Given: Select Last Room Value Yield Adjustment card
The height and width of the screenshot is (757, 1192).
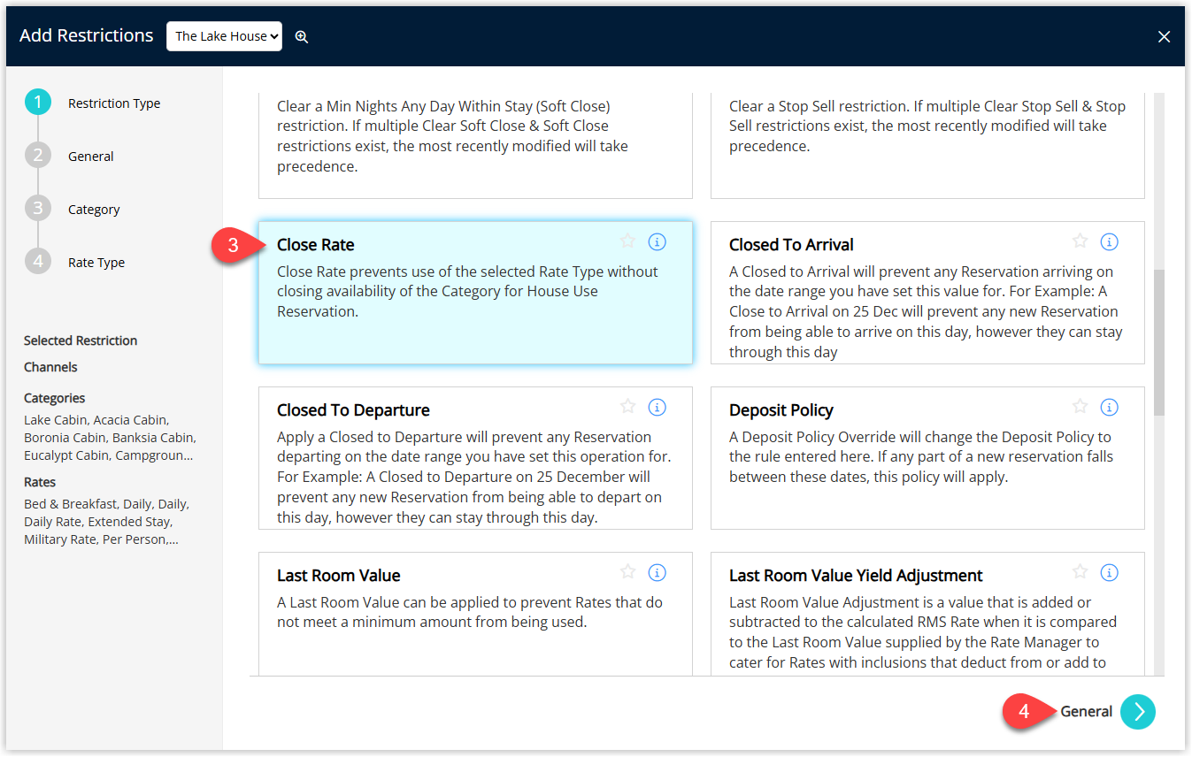Looking at the screenshot, I should point(927,614).
